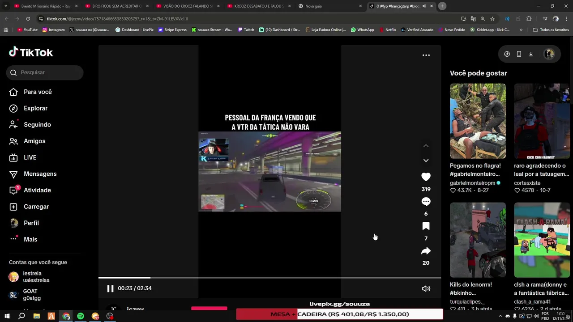Switch to Evento Milionário Rápido tab
573x322 pixels.
[x=46, y=6]
